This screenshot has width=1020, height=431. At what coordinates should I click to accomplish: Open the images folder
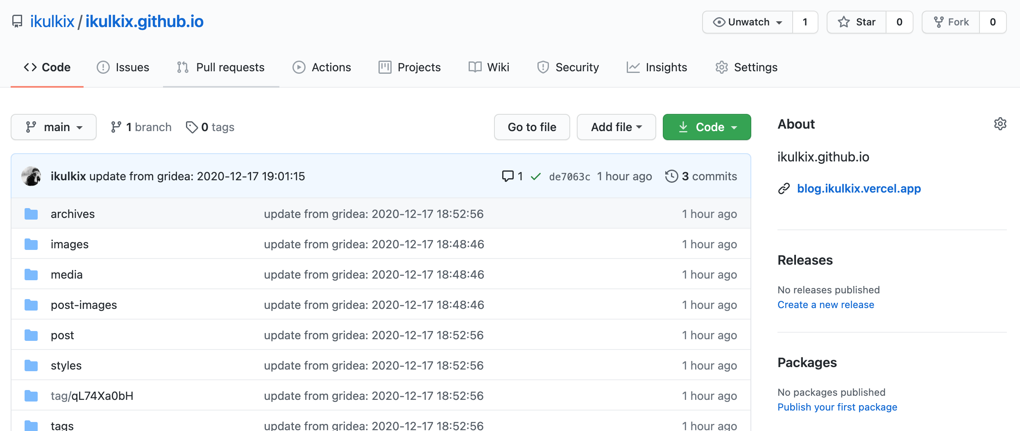[x=70, y=244]
